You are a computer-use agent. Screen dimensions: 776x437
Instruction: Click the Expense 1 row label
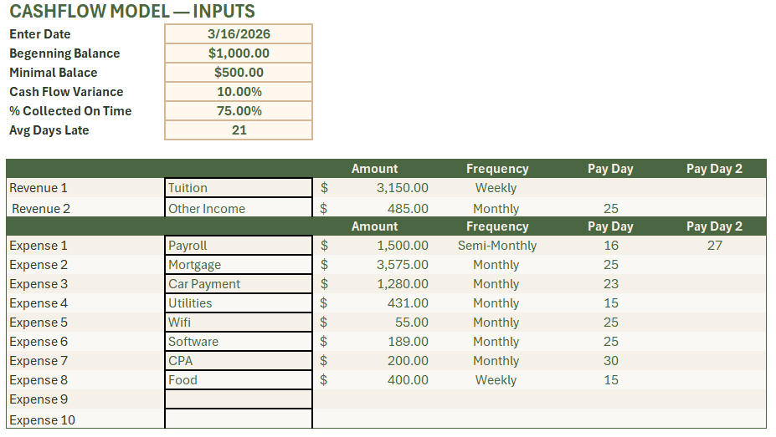39,246
